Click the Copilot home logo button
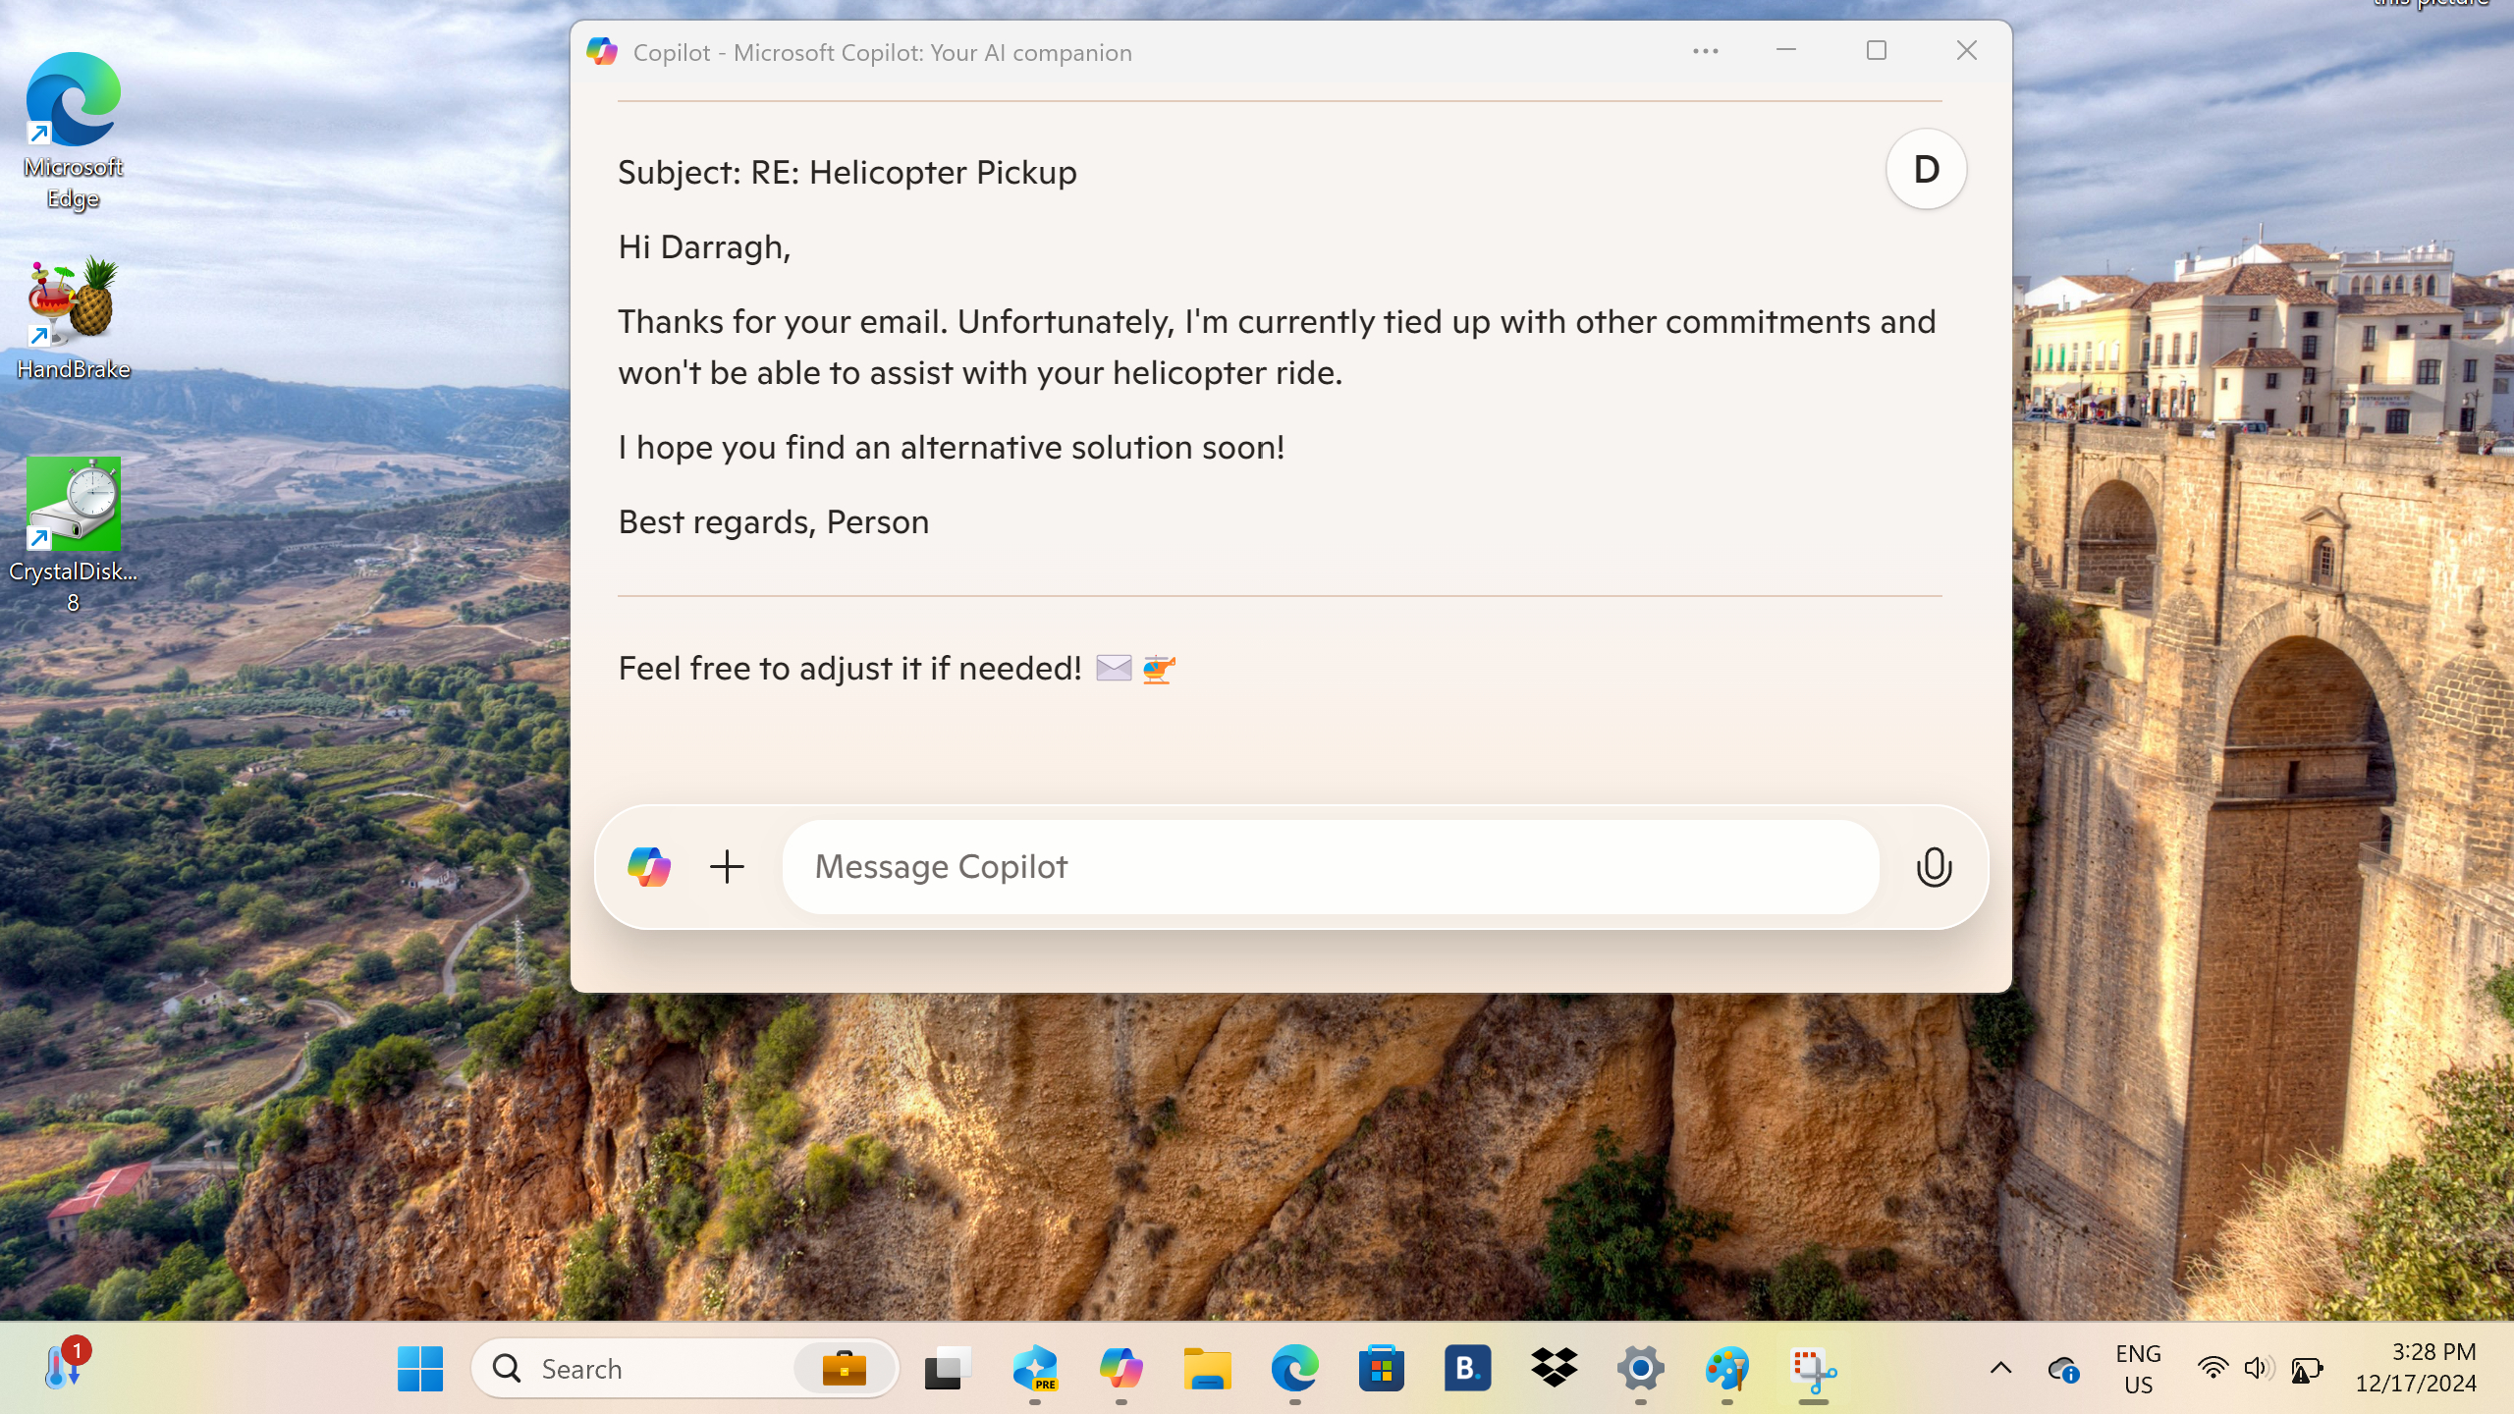 click(x=649, y=866)
